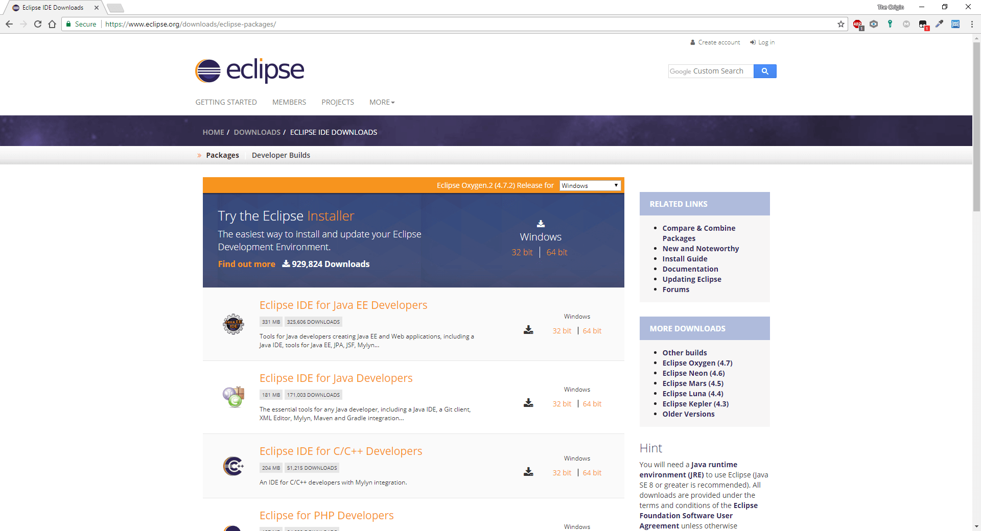
Task: Download C/C++ Developers 64 bit
Action: (x=592, y=473)
